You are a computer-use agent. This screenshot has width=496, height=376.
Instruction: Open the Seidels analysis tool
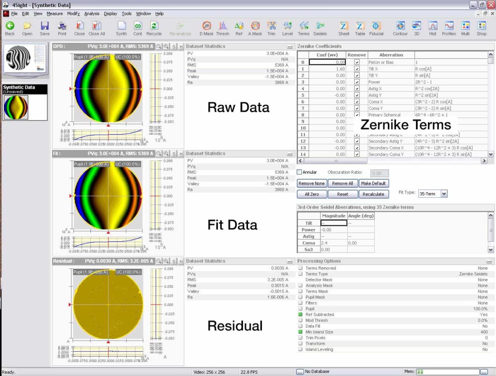320,28
